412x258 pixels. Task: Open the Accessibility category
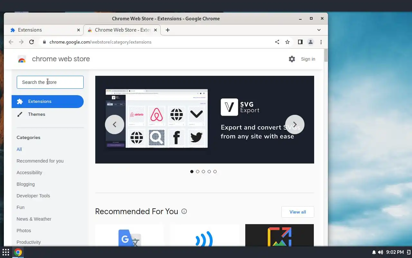[x=29, y=173]
